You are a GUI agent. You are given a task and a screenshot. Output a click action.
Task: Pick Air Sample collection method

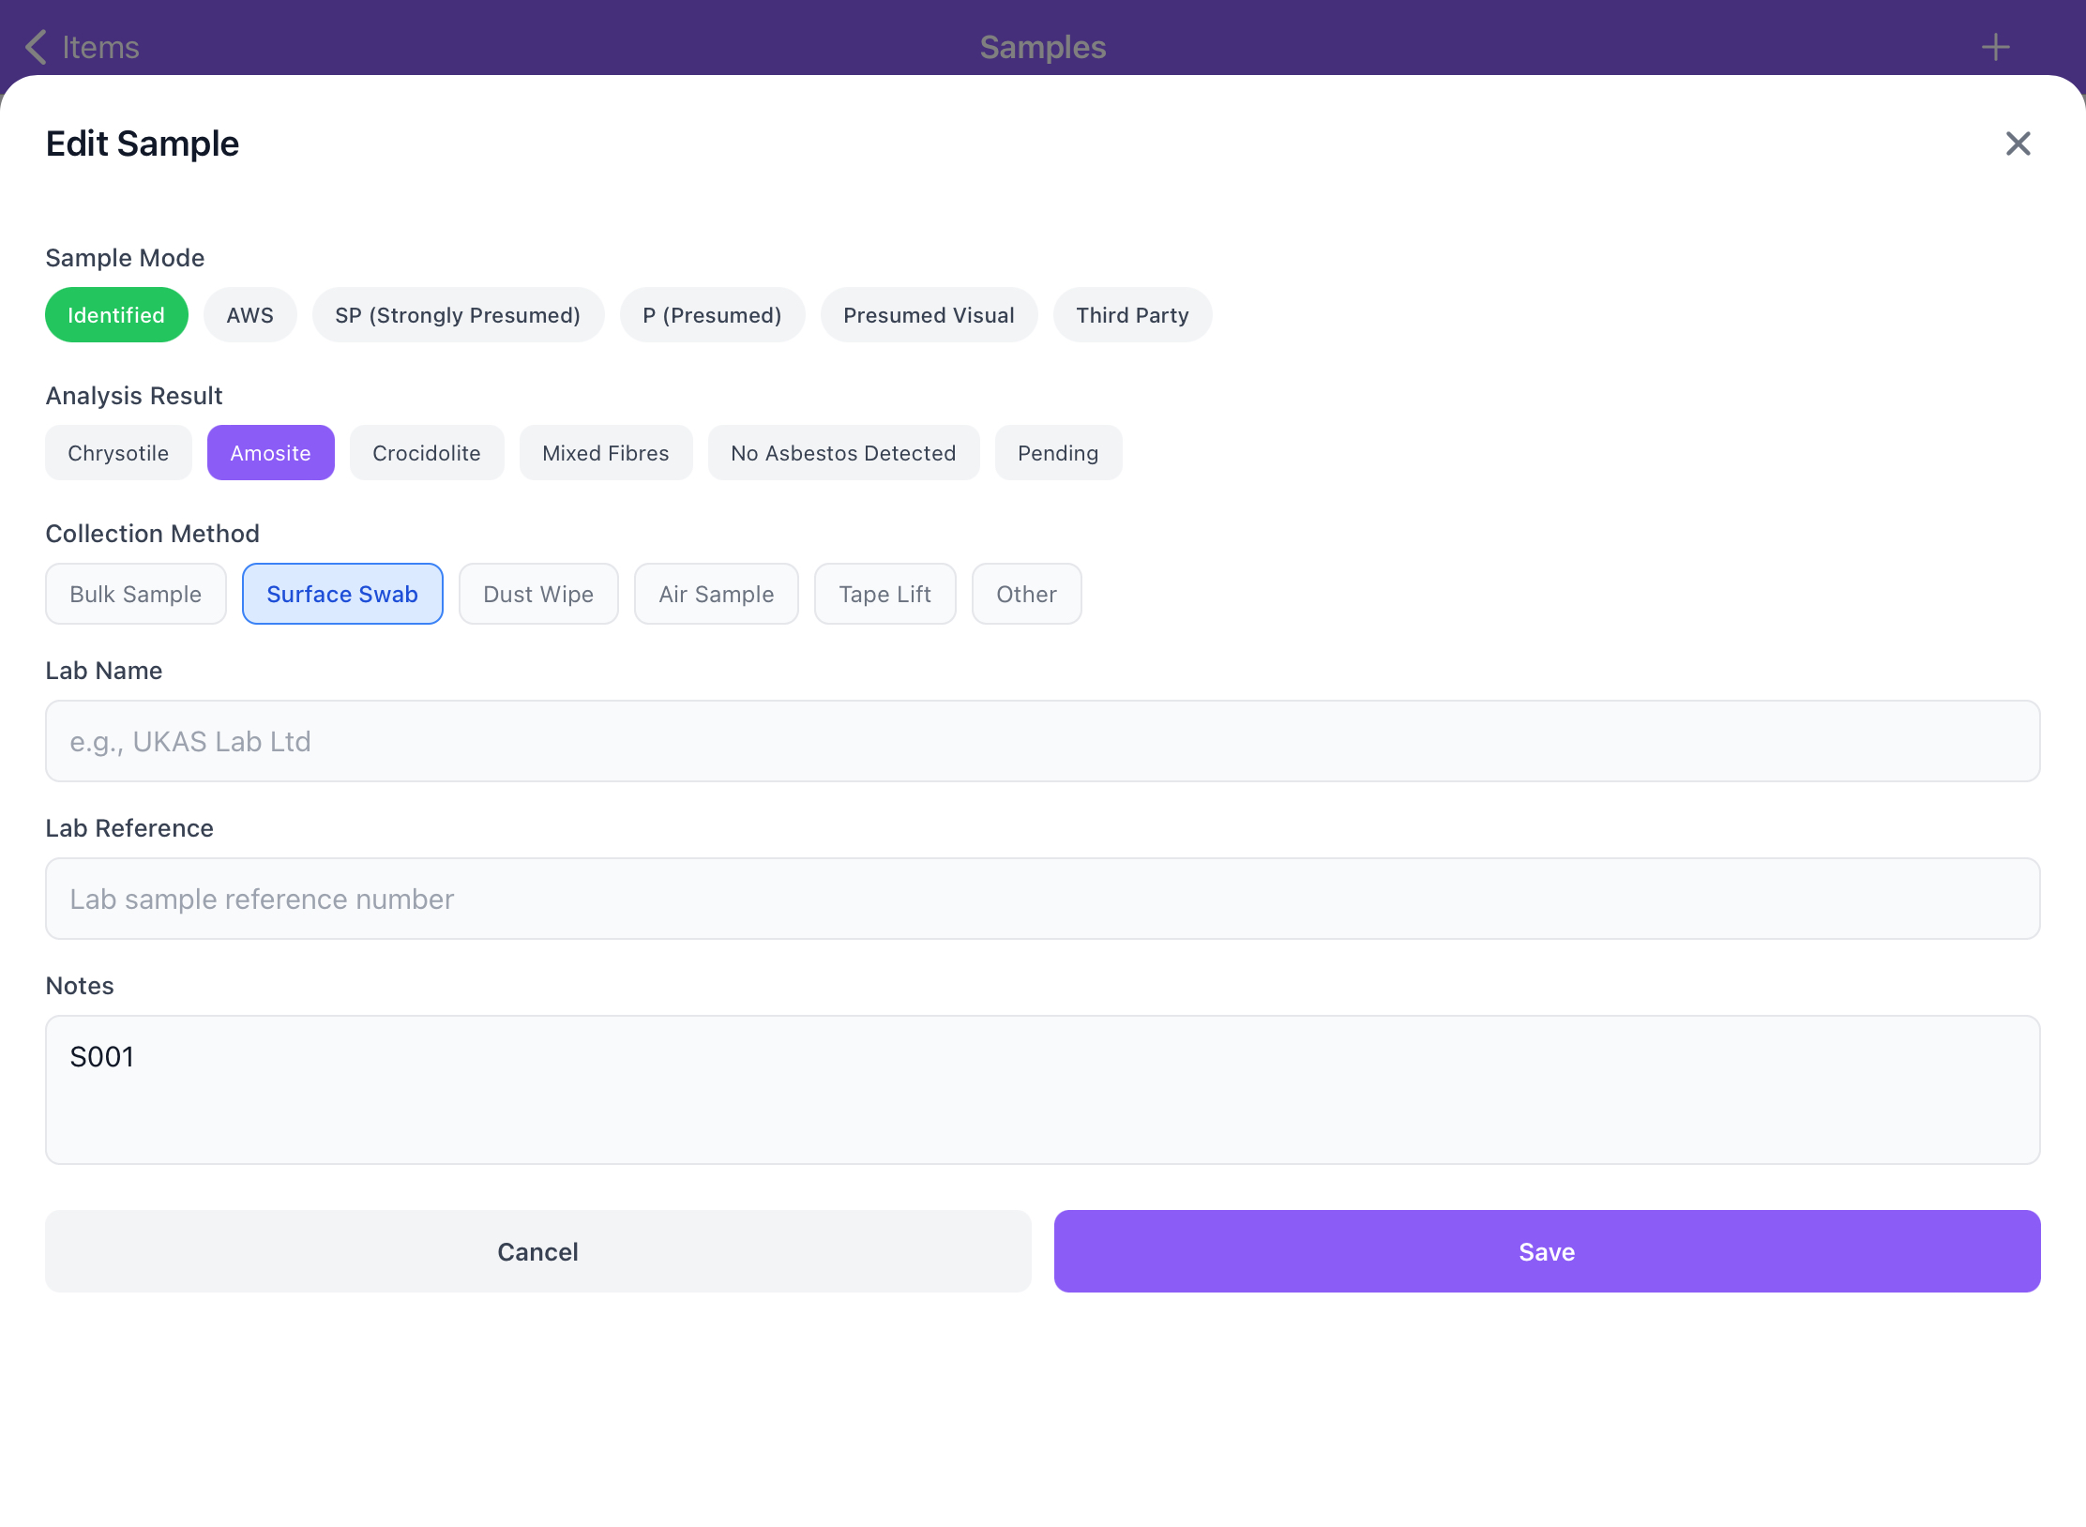(x=717, y=594)
